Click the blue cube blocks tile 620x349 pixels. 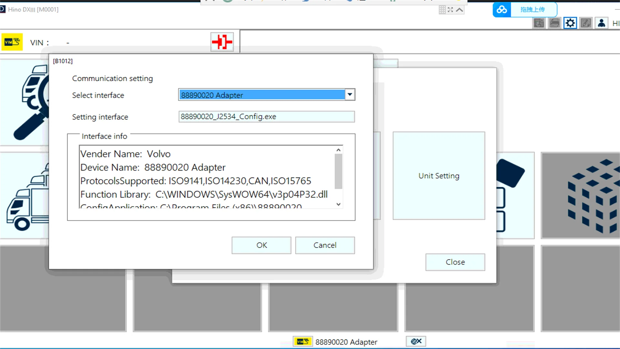tap(581, 196)
